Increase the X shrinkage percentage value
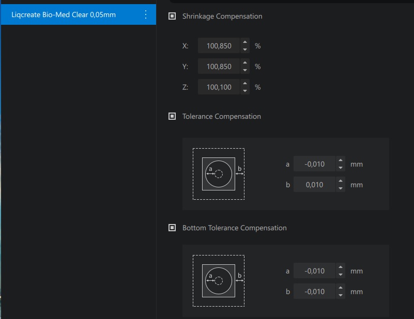 pyautogui.click(x=245, y=42)
